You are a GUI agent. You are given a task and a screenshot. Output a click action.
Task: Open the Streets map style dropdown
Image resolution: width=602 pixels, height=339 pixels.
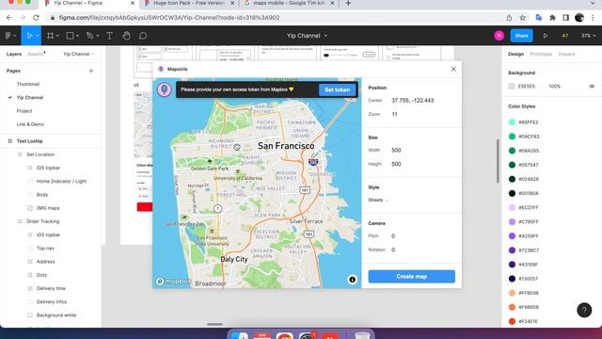point(378,200)
